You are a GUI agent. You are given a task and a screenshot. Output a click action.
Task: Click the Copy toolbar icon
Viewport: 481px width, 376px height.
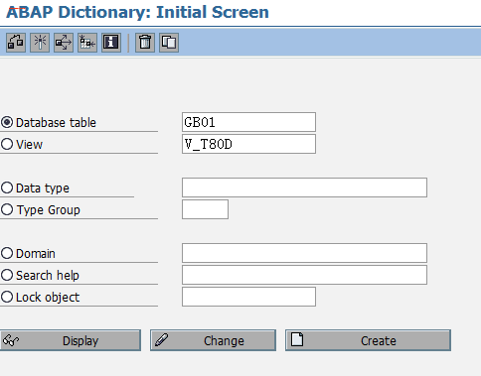169,43
